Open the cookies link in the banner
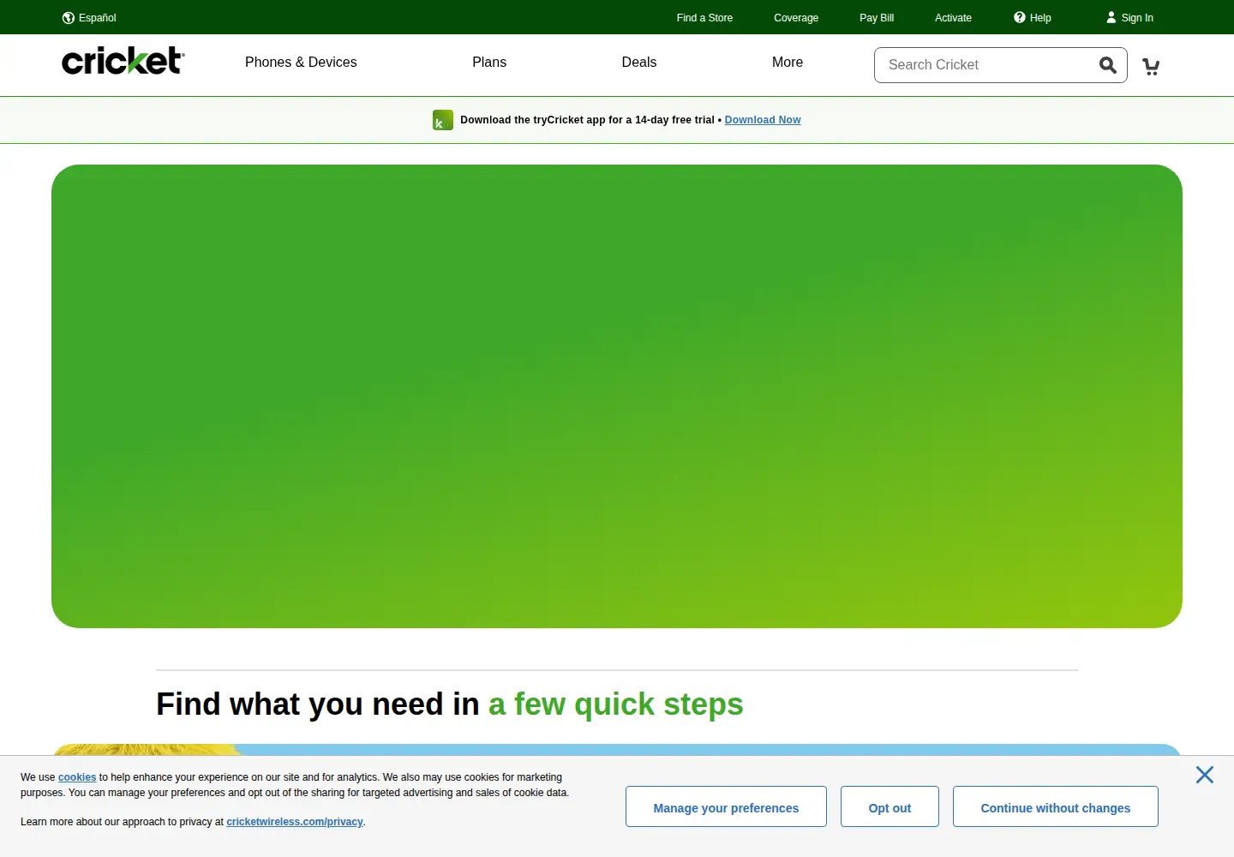1234x857 pixels. 77,777
